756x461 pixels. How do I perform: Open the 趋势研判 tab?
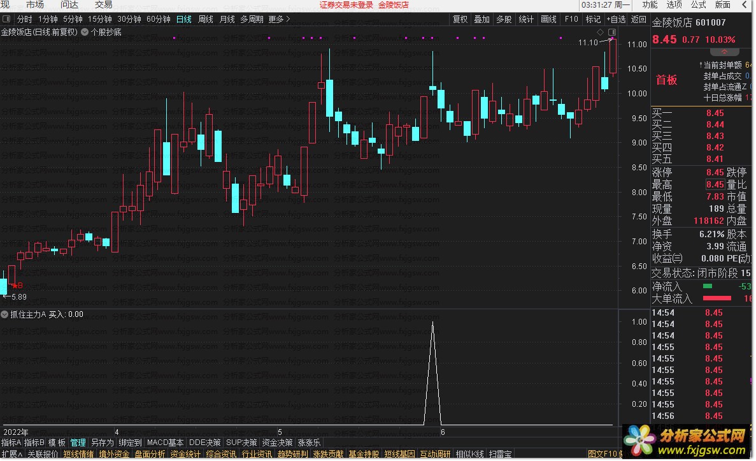pyautogui.click(x=293, y=454)
